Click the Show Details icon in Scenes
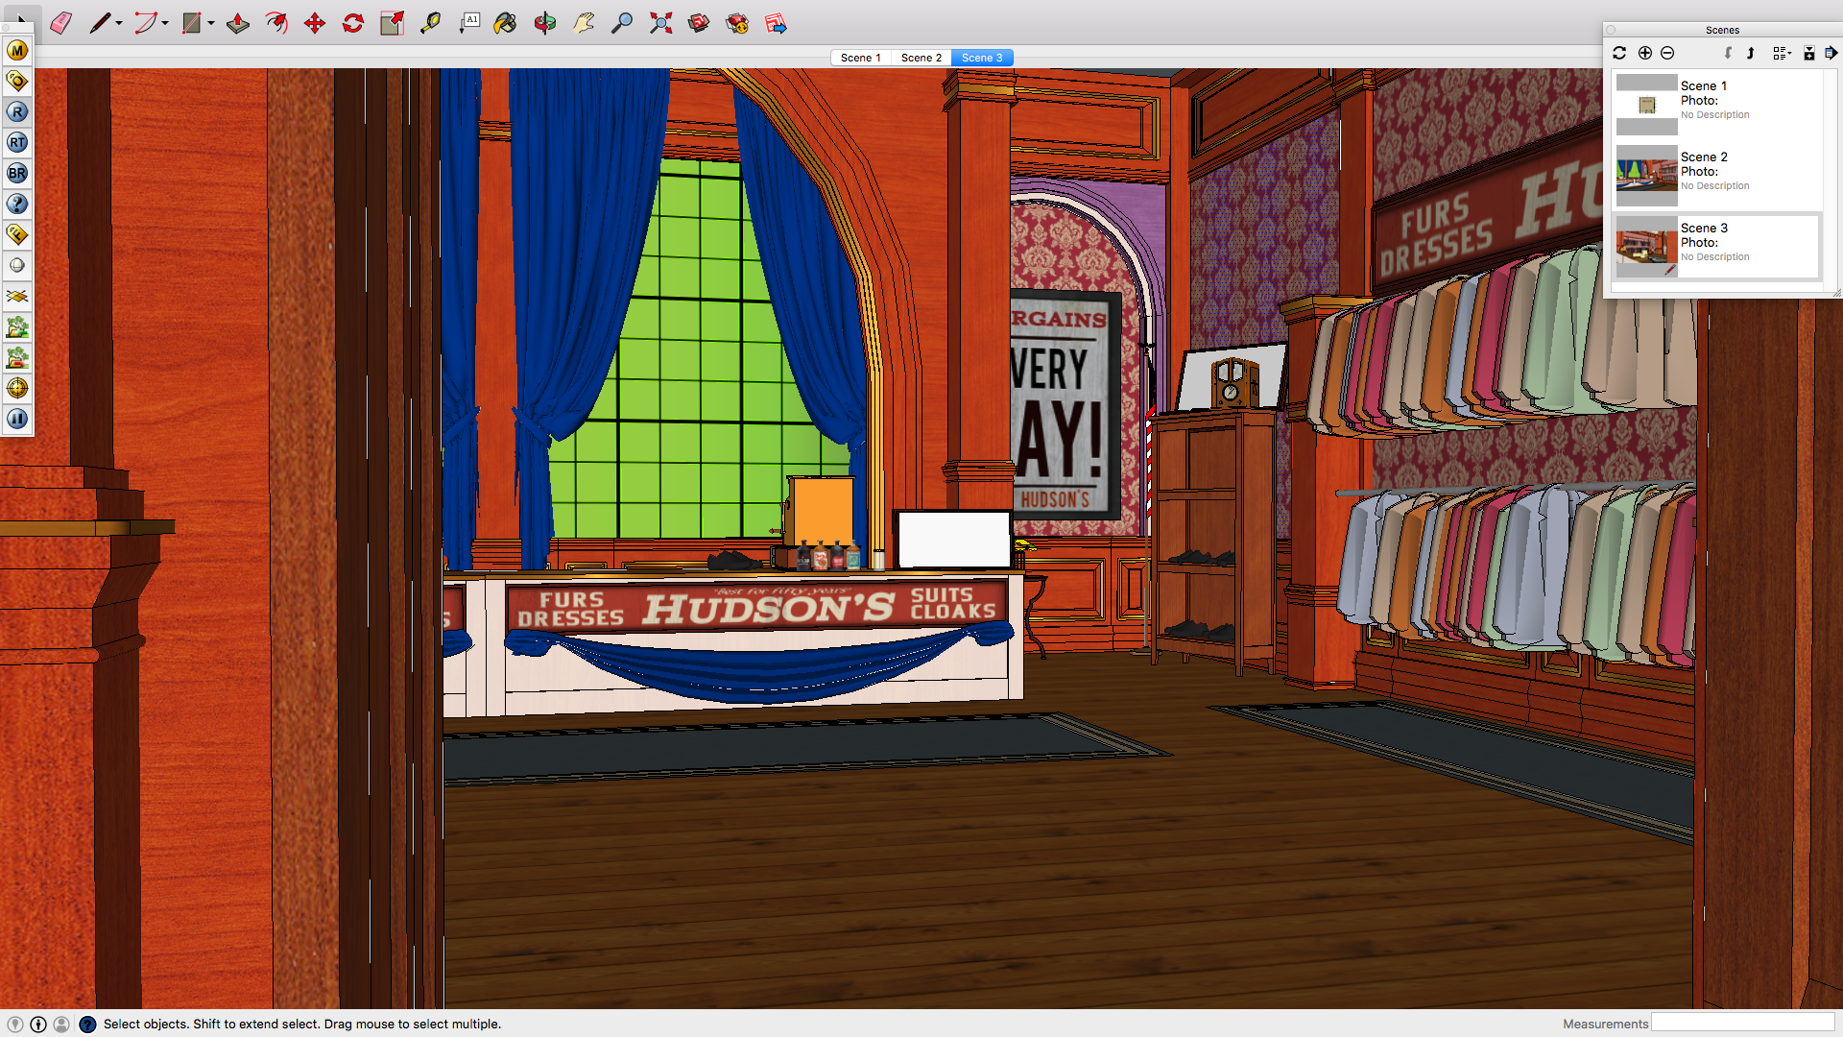 click(x=1809, y=53)
